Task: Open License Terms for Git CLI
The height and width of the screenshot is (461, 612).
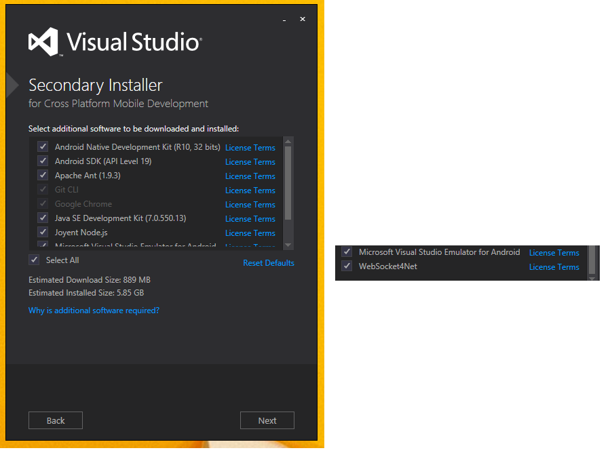Action: click(250, 191)
